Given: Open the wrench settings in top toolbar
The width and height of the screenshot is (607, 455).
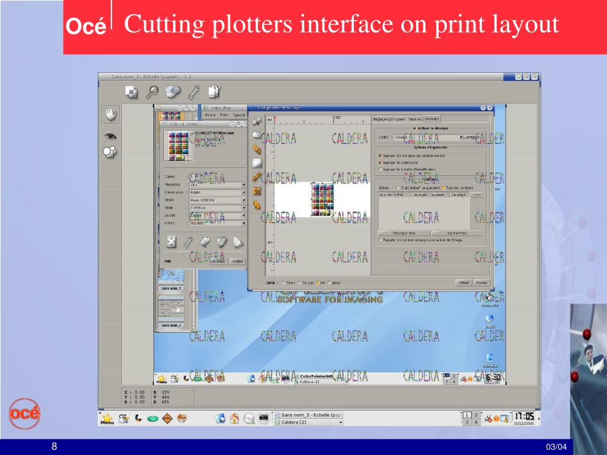Looking at the screenshot, I should pyautogui.click(x=194, y=92).
